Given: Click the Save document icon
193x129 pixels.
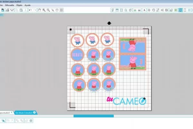Looking at the screenshot, I should click(3, 10).
